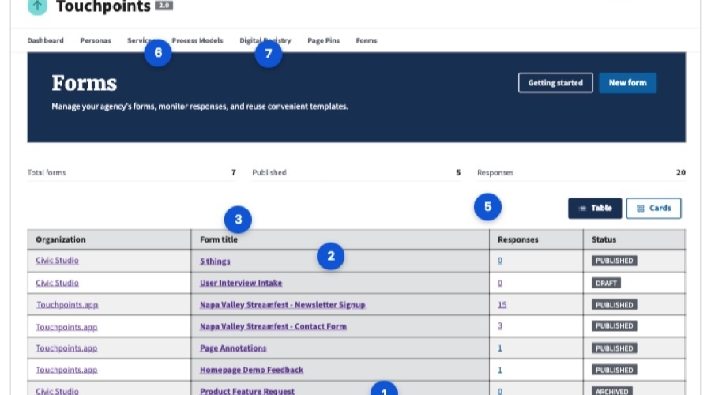711x395 pixels.
Task: Sort by the Form title column header
Action: coord(219,239)
